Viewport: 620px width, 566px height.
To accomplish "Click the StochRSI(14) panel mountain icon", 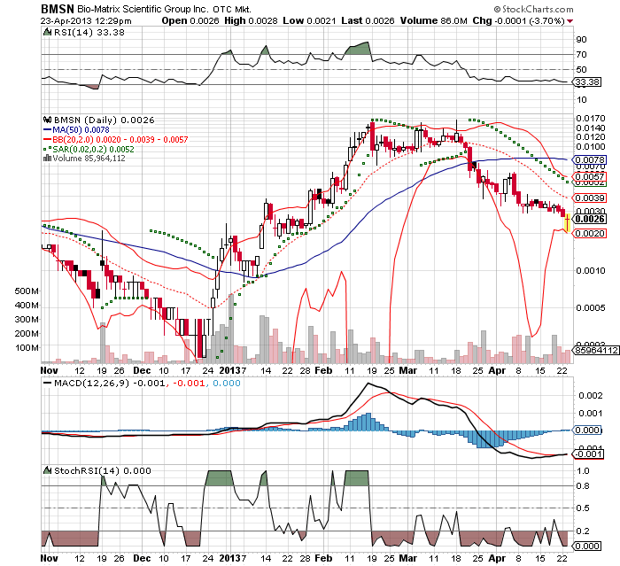I will tap(47, 470).
